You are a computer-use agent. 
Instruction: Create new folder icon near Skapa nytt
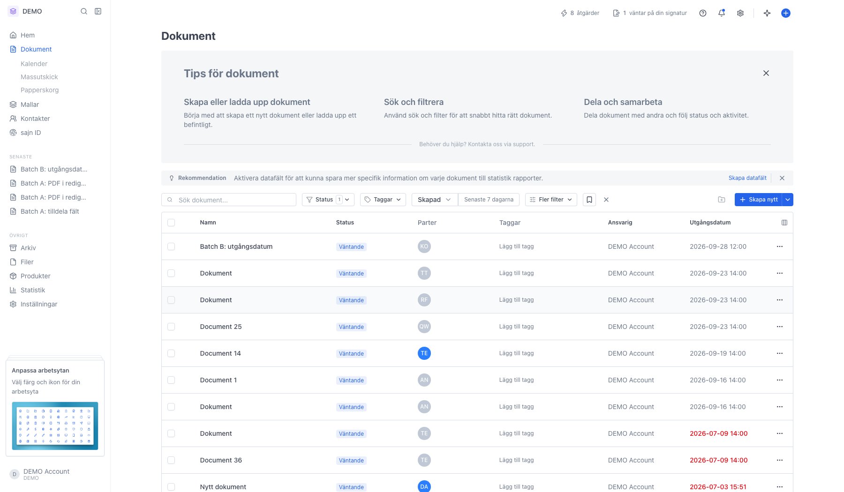coord(722,200)
